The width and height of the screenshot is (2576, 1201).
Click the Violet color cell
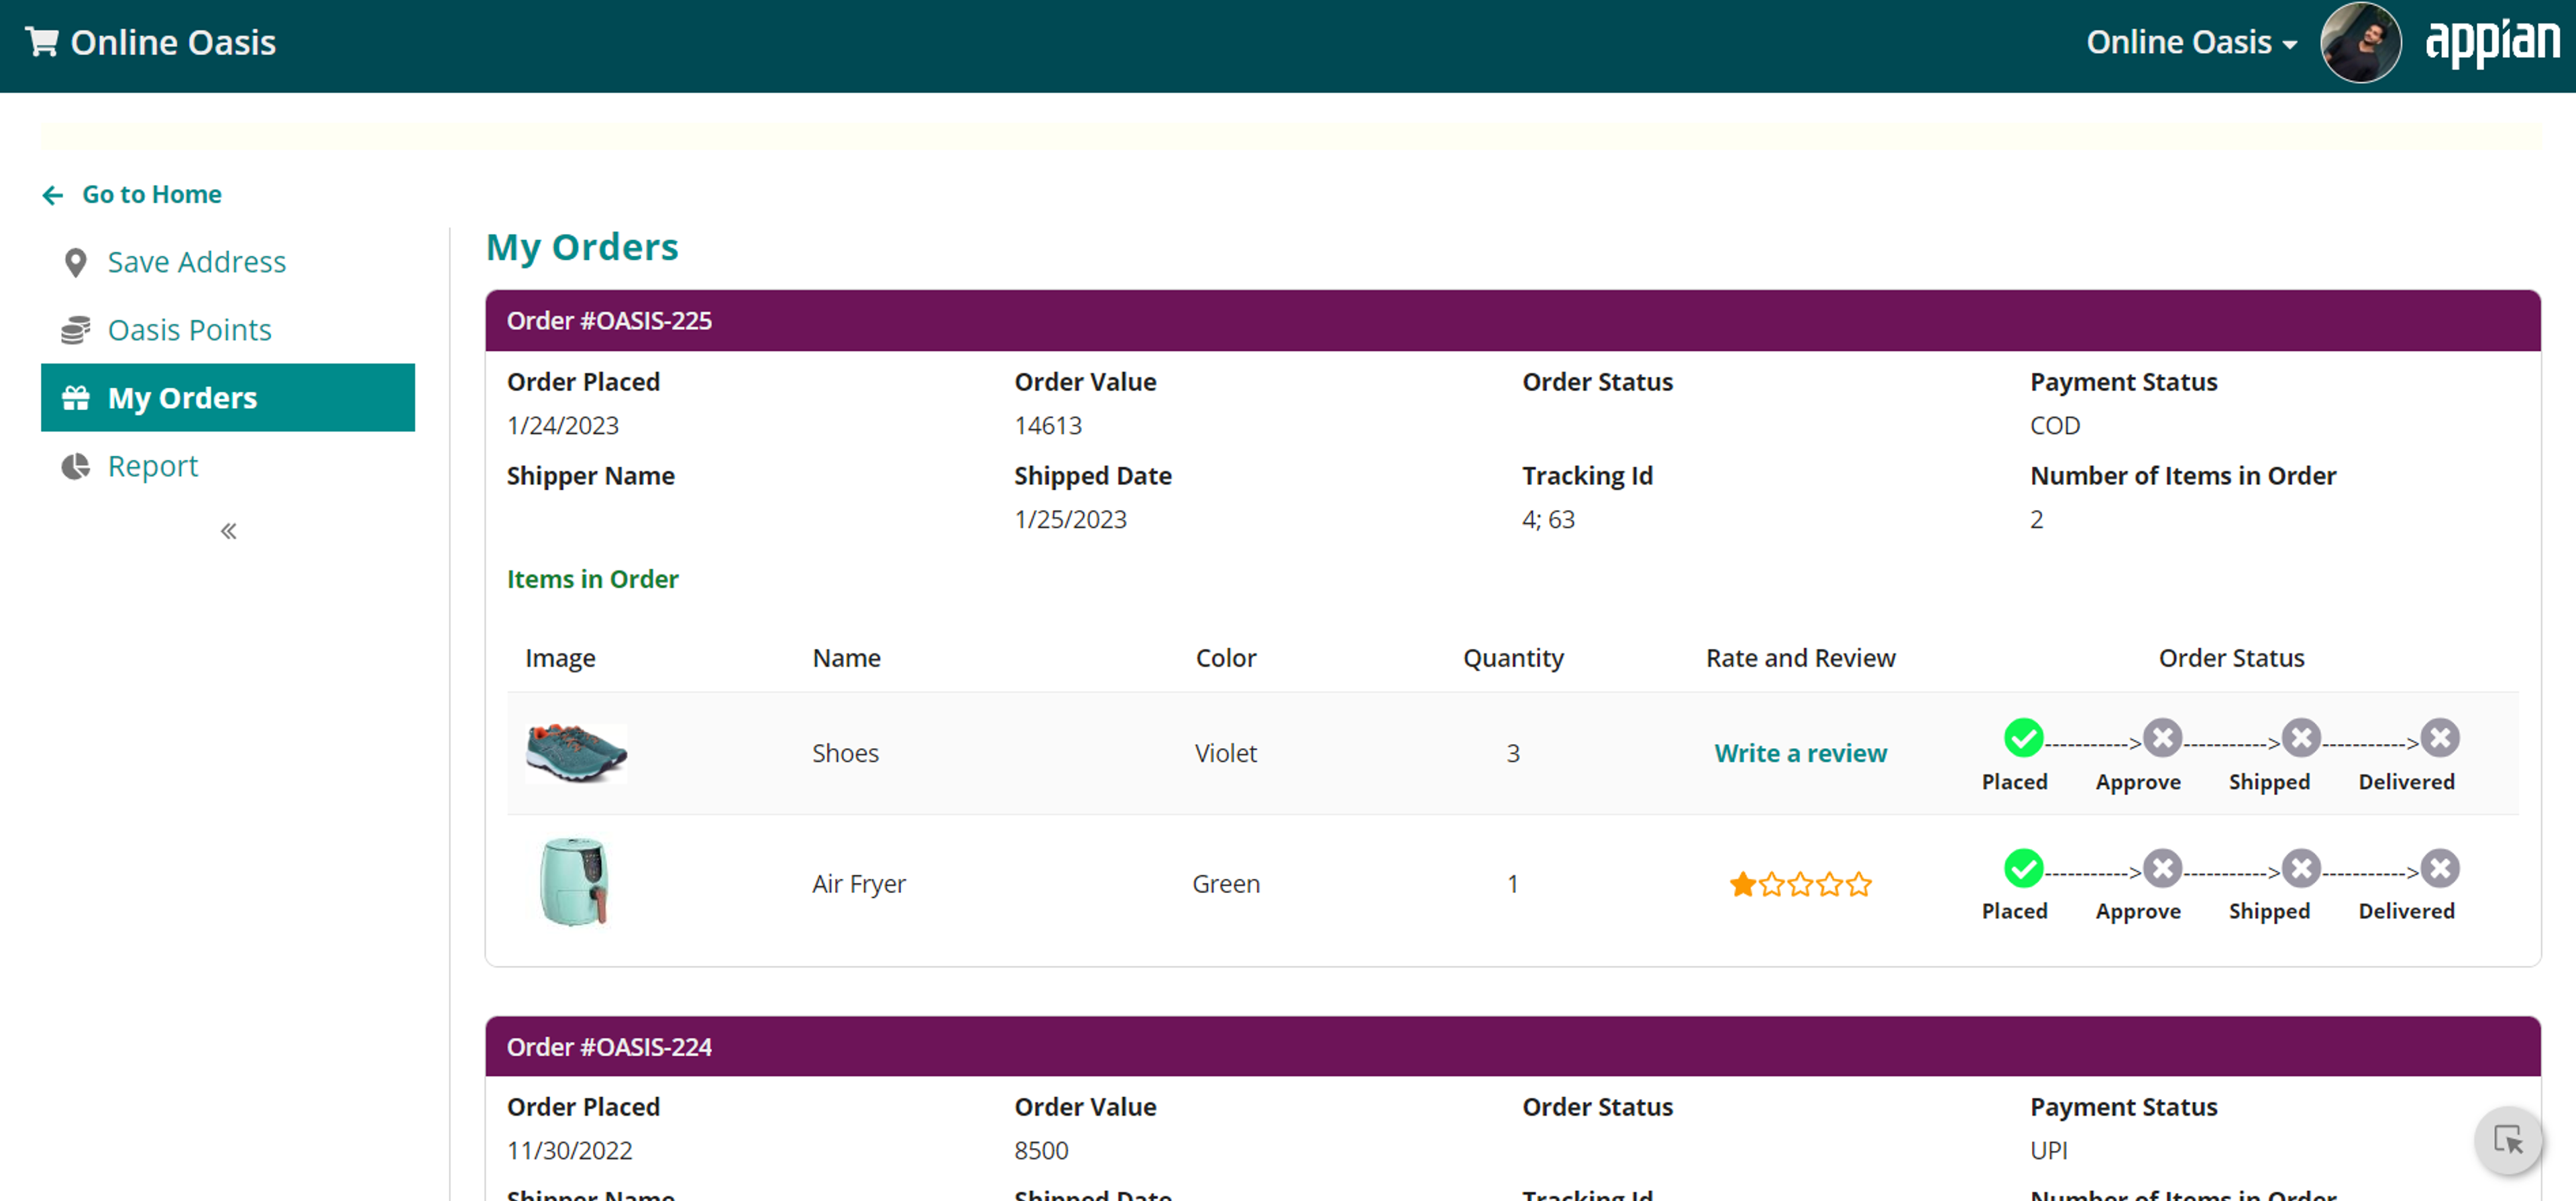(1226, 753)
